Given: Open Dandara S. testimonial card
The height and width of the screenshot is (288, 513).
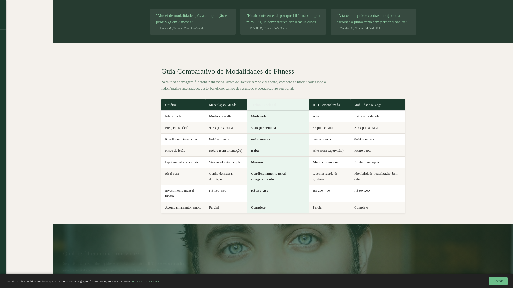Looking at the screenshot, I should coord(373,22).
